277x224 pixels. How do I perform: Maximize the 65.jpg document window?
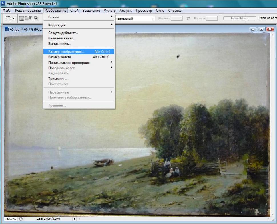[x=261, y=29]
